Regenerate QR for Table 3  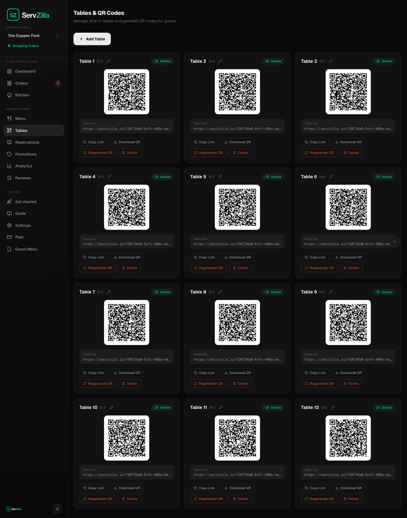[319, 153]
